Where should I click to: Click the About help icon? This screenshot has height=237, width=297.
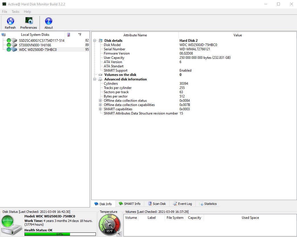coord(49,21)
